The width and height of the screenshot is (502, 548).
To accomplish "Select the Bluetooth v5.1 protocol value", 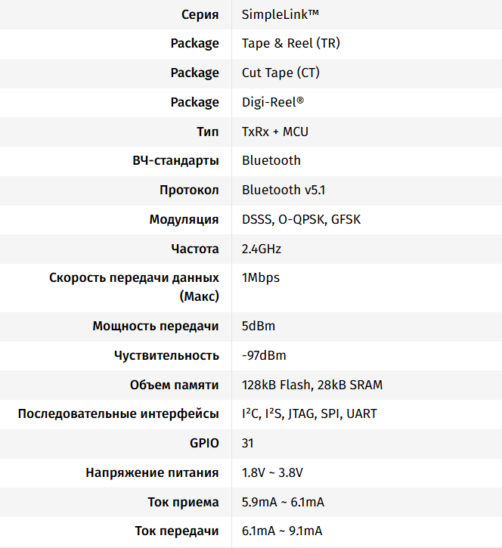I will point(284,190).
